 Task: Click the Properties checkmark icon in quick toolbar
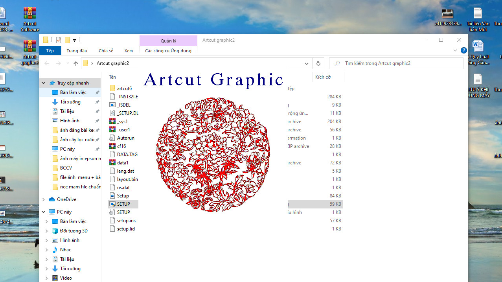(59, 40)
